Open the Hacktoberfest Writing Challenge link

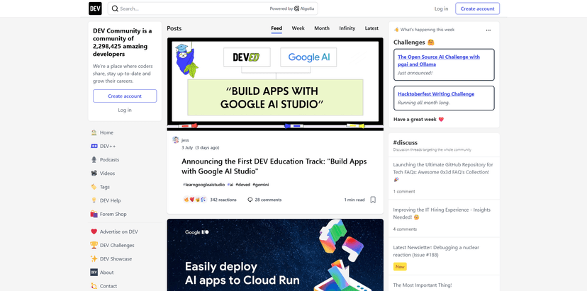pos(436,94)
